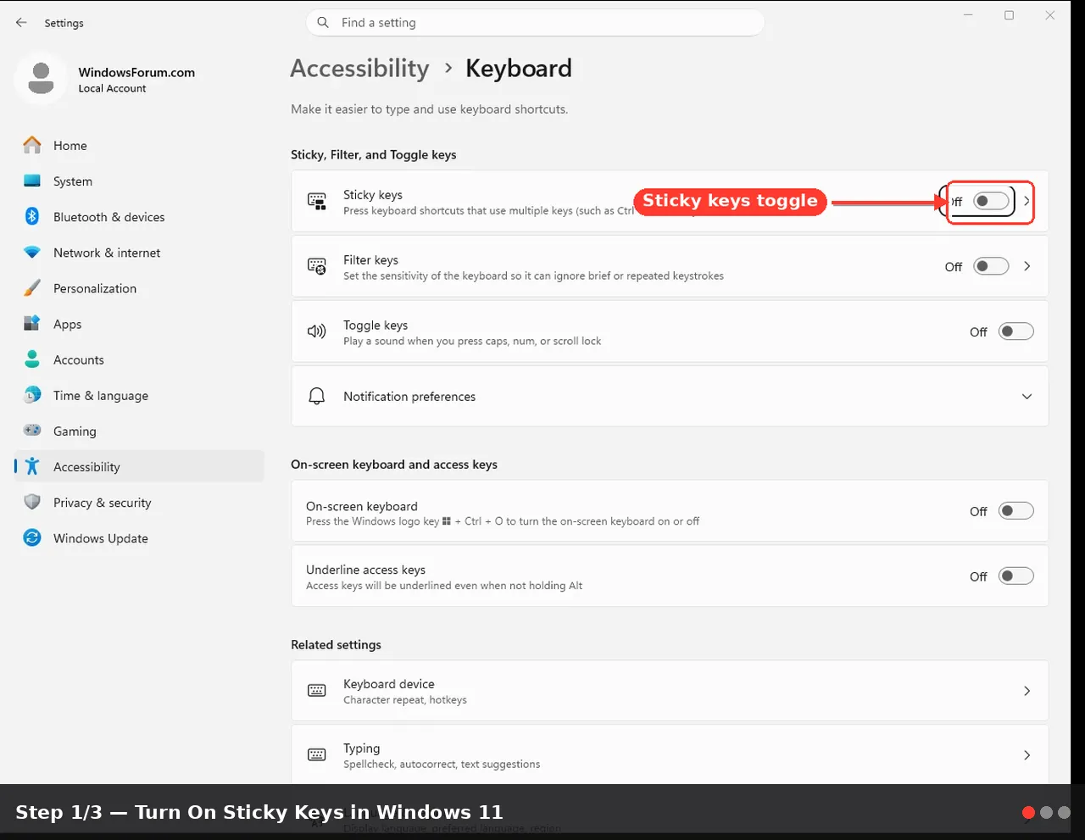Select Personalization in sidebar
This screenshot has width=1085, height=840.
click(139, 288)
